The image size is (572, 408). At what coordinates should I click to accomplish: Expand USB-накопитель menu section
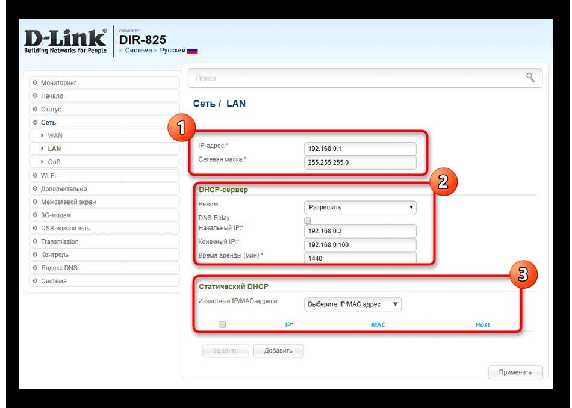(104, 228)
